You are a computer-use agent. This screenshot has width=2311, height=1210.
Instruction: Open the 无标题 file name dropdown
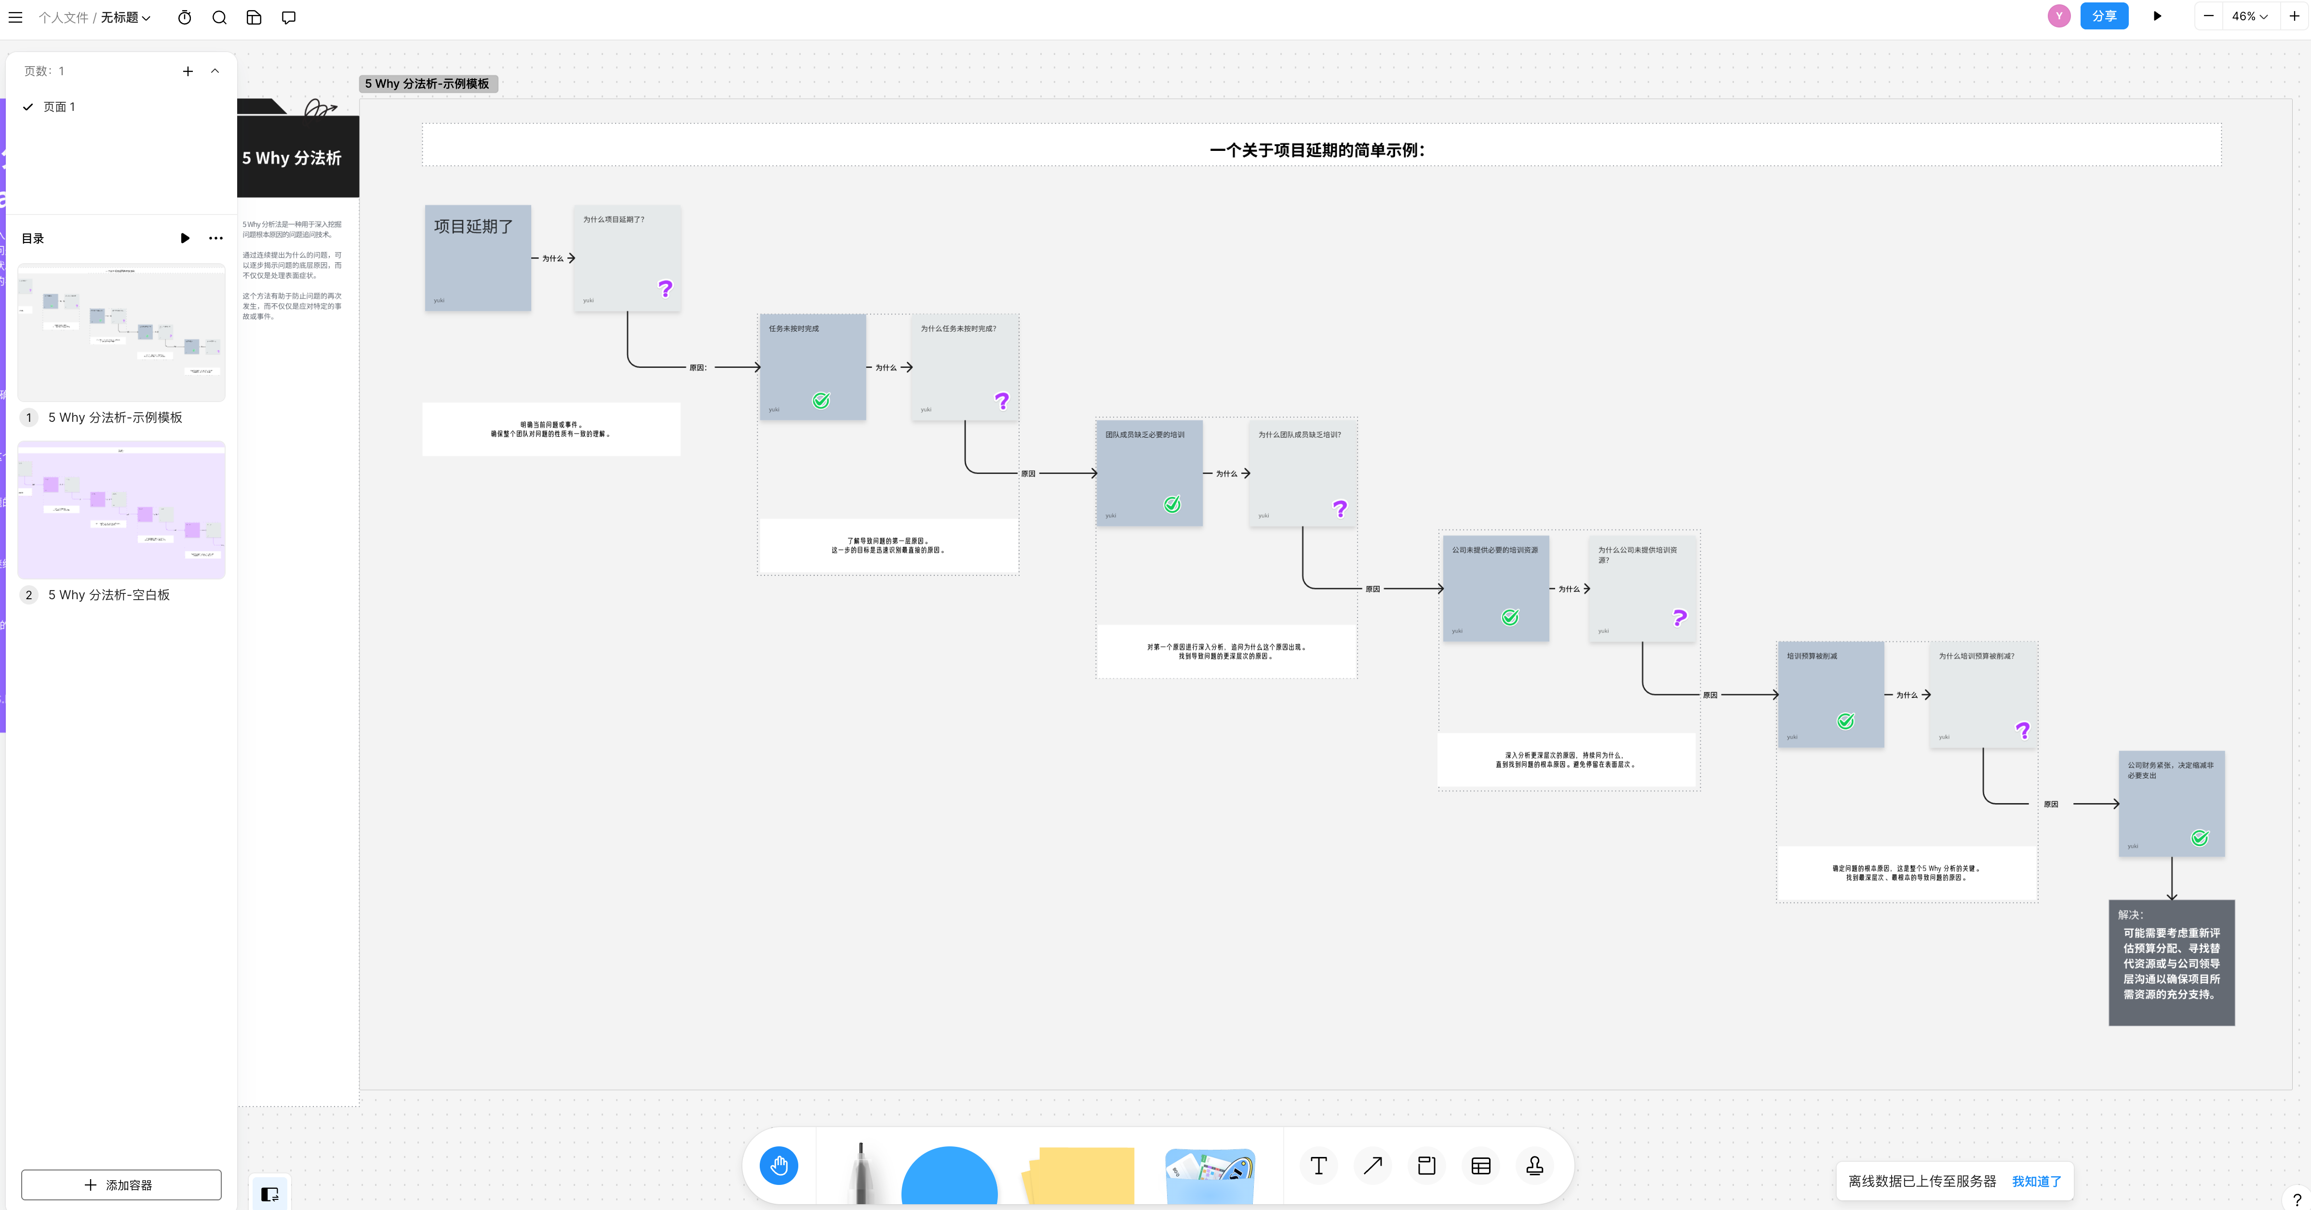coord(126,17)
